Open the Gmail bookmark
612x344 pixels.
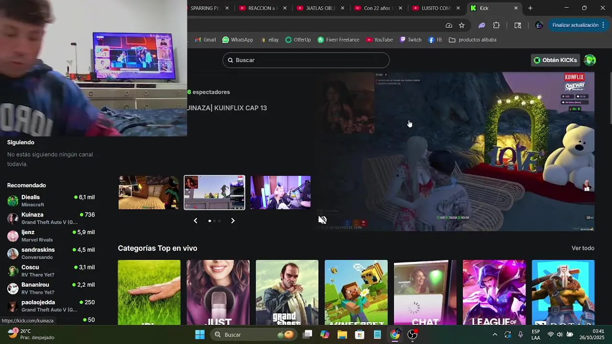(x=206, y=40)
